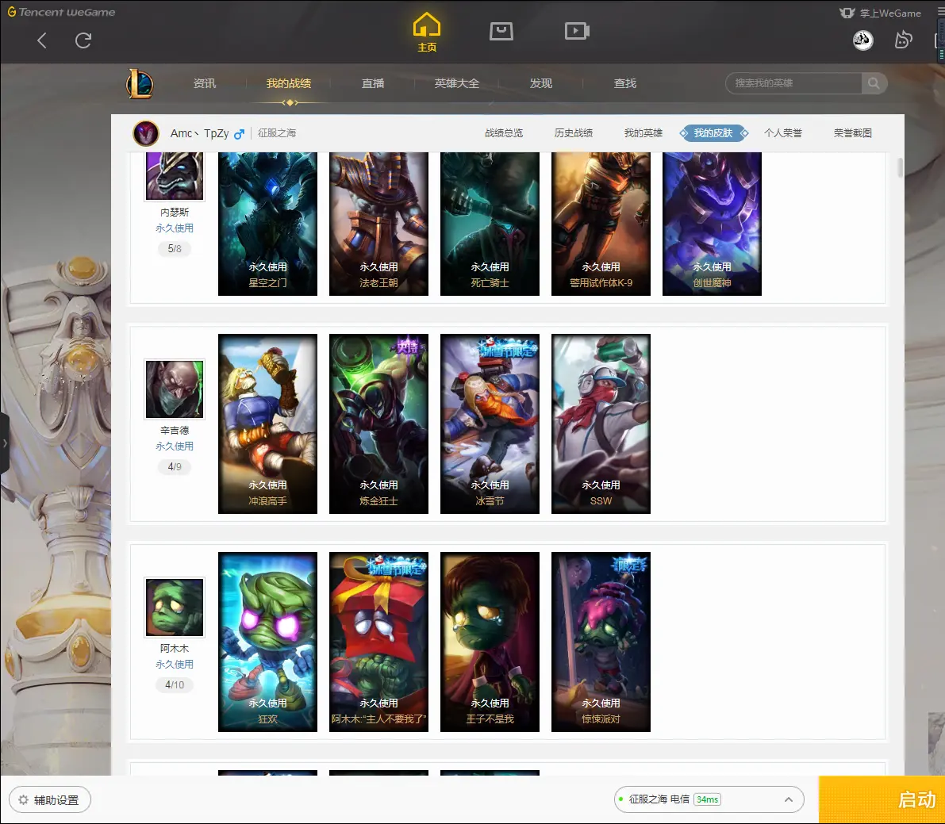Expand the left side panel arrow
945x824 pixels.
click(x=5, y=443)
